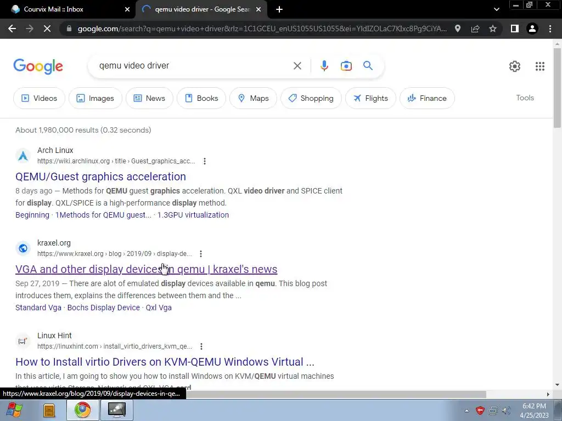The height and width of the screenshot is (421, 562).
Task: Open a new browser tab
Action: (x=279, y=9)
